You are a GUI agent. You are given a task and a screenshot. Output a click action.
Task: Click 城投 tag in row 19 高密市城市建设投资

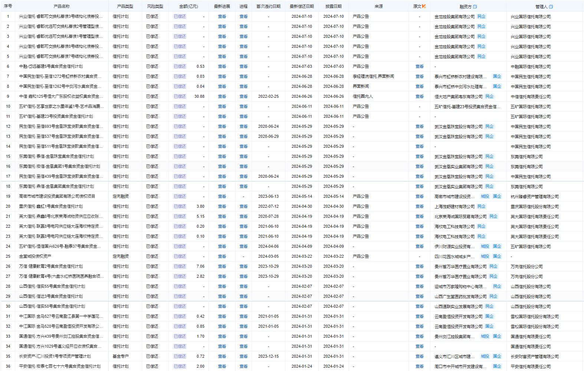click(485, 197)
